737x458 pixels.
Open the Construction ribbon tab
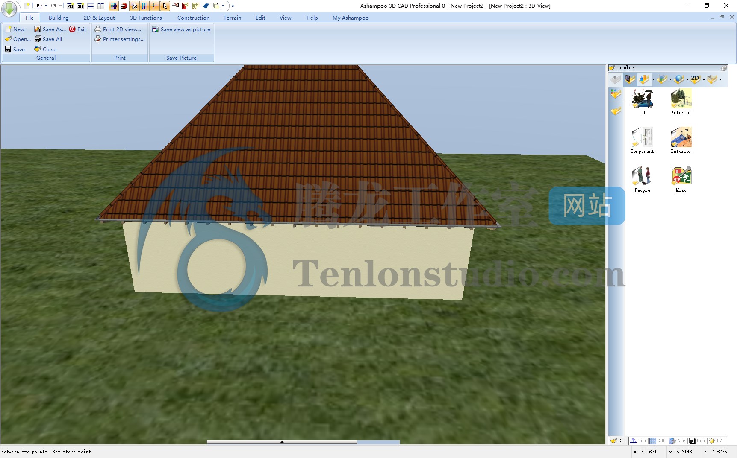(x=193, y=18)
